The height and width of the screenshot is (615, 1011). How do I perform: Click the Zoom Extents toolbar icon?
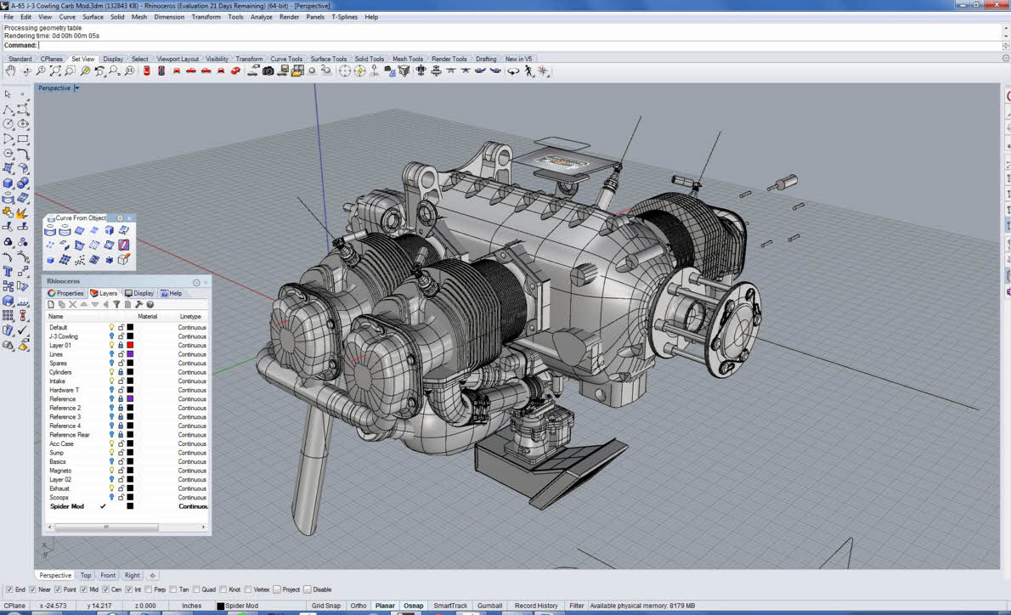pyautogui.click(x=55, y=71)
